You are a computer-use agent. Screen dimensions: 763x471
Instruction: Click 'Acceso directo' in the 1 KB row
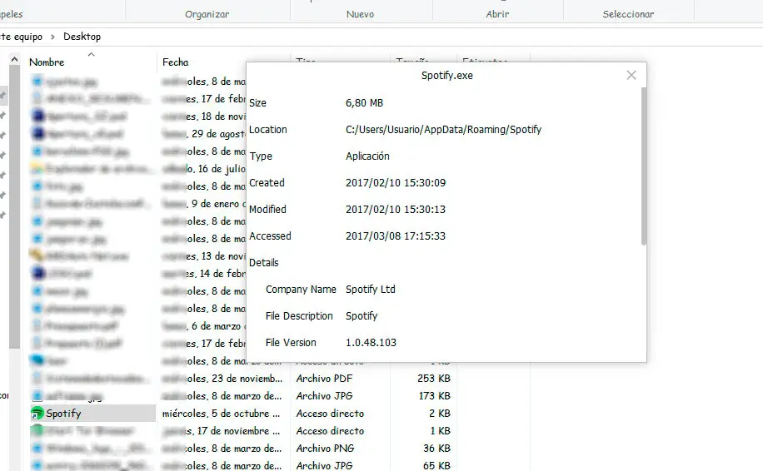[330, 431]
